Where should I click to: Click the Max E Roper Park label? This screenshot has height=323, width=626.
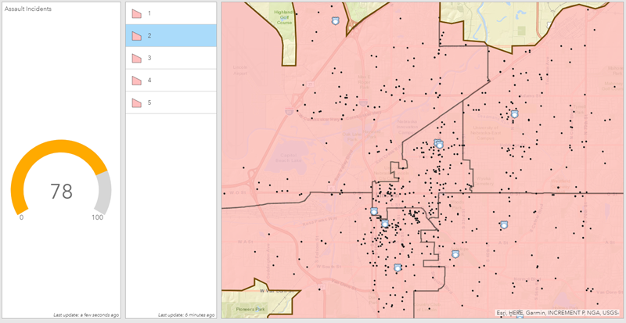pos(363,81)
